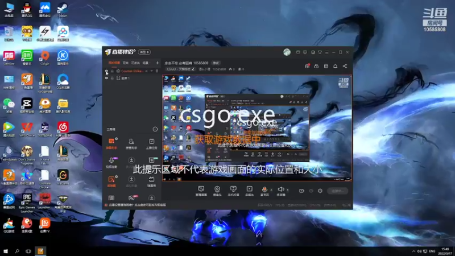Add 摄像头 camera source
This screenshot has width=455, height=256.
pyautogui.click(x=217, y=191)
